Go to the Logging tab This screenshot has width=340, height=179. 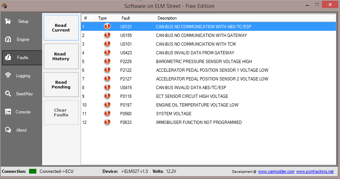pyautogui.click(x=23, y=76)
